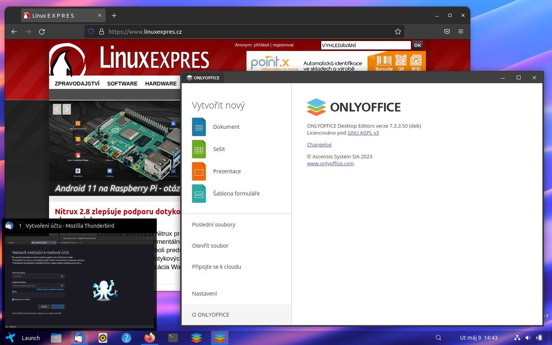This screenshot has height=345, width=552.
Task: Open the Help question mark icon
Action: click(126, 338)
